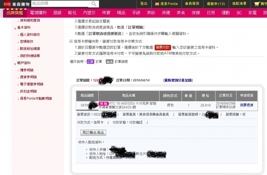Open 密碼修改 in sidebar

click(27, 41)
